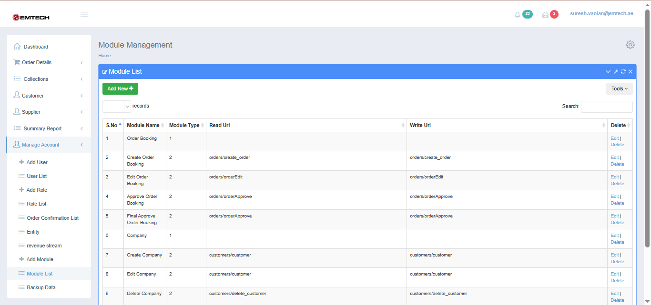Click the Search input field
Image resolution: width=651 pixels, height=305 pixels.
click(606, 107)
